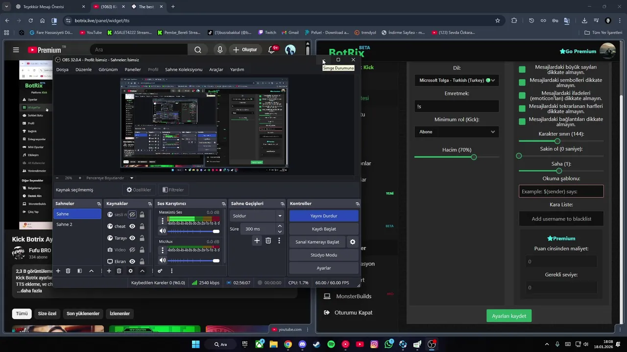Open Discord from the taskbar
Viewport: 627px width, 352px height.
(x=302, y=344)
